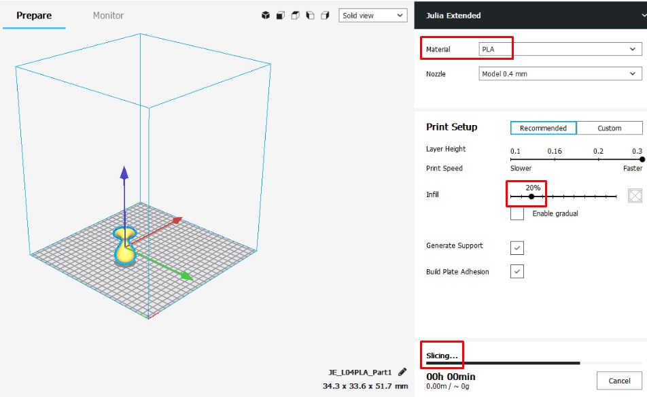
Task: Open the Solid view mode dropdown
Action: tap(373, 15)
